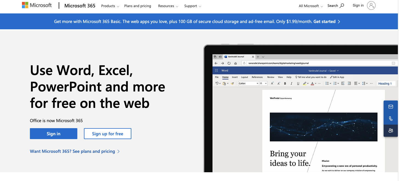Click the numbered list icon in Word image
The width and height of the screenshot is (399, 181).
[x=335, y=84]
